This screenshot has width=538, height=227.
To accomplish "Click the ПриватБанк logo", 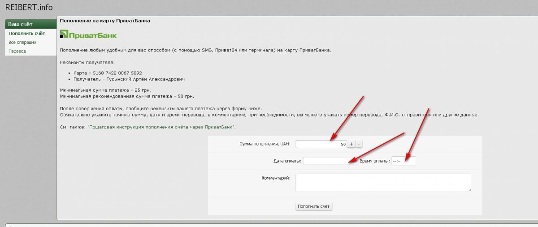I will 88,34.
